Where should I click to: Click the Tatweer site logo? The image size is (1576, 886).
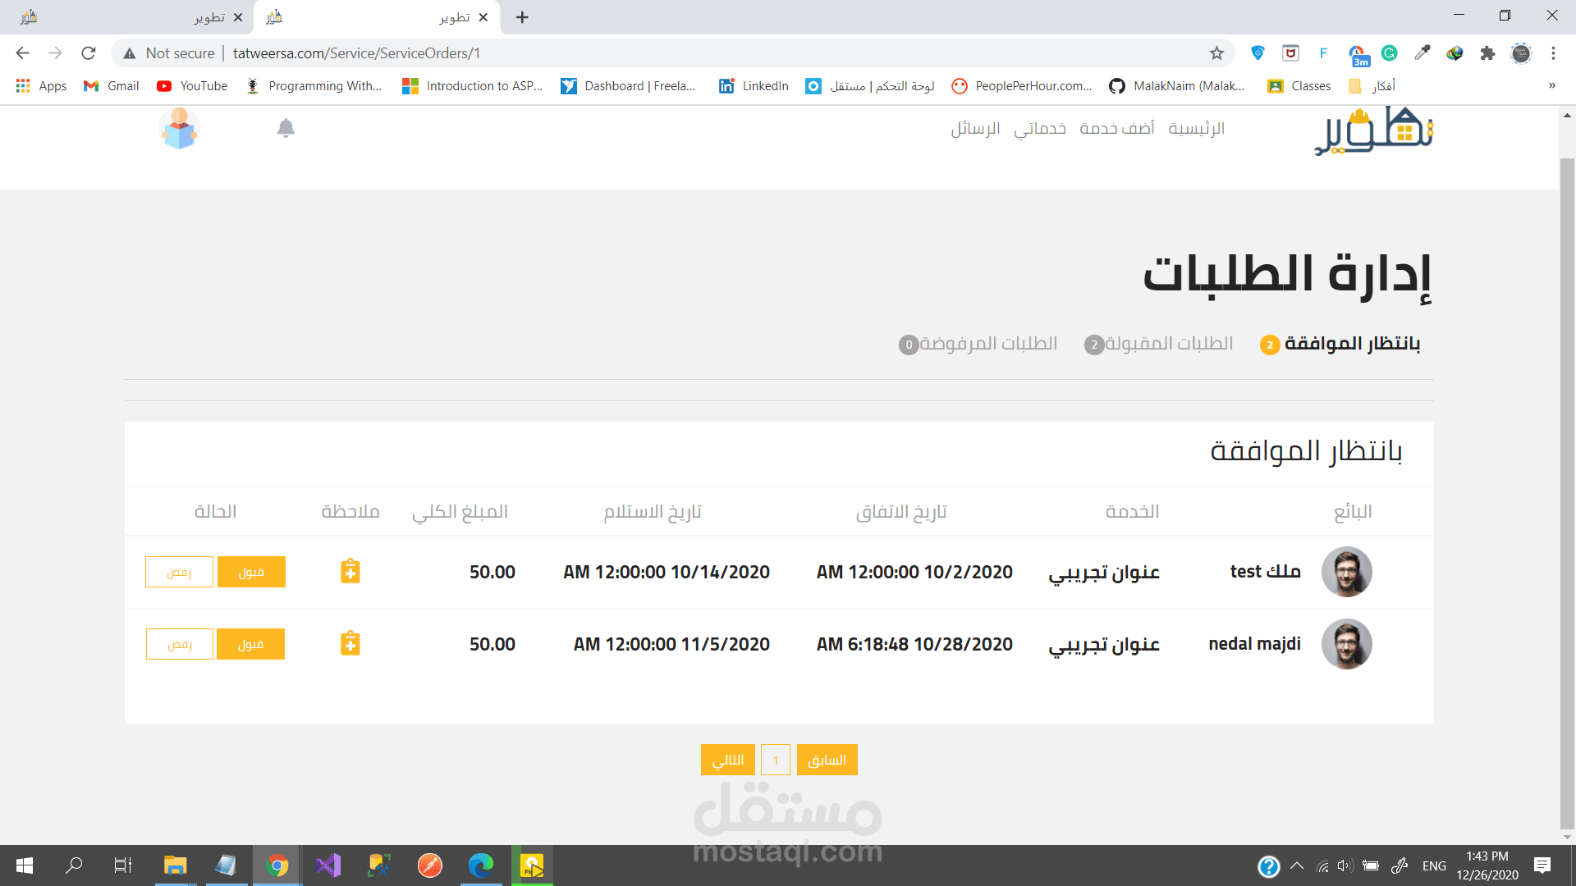pos(1374,131)
